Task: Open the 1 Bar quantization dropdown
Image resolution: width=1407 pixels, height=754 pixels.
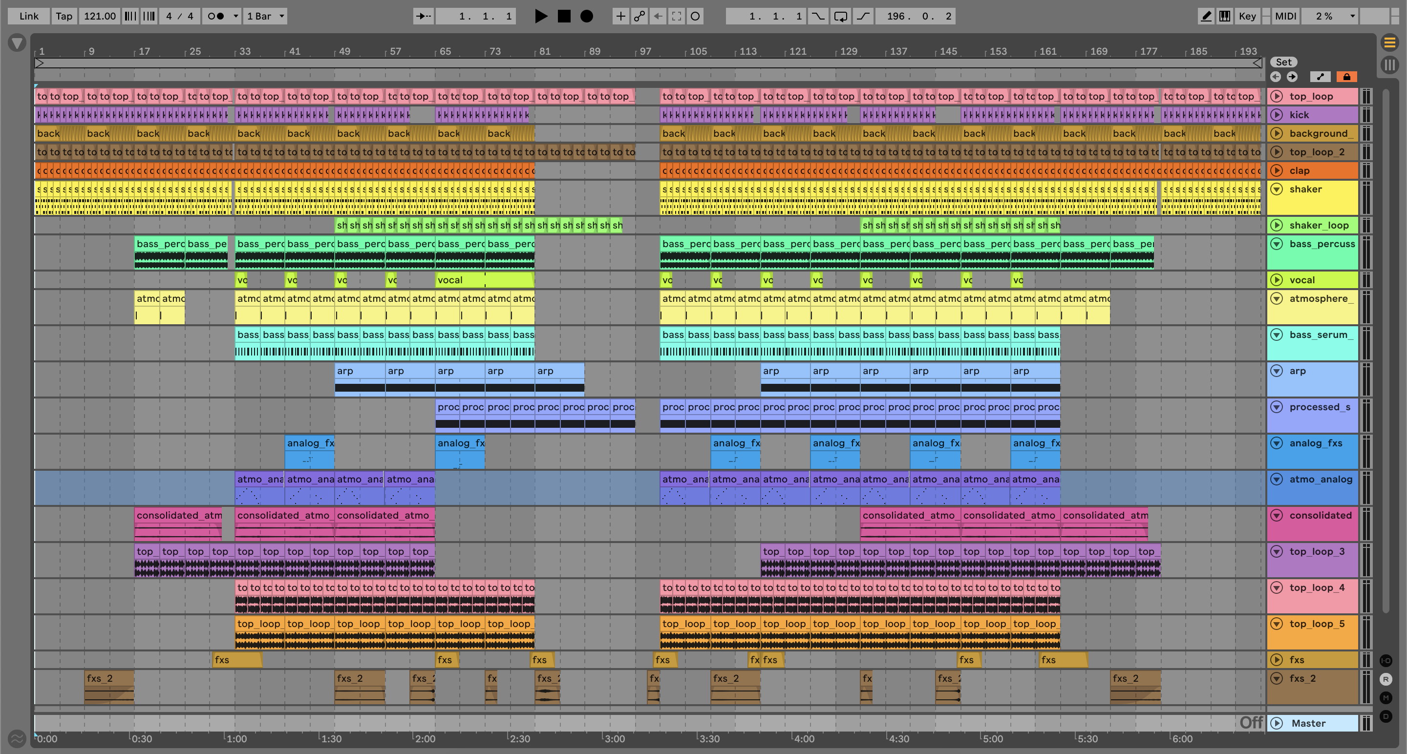Action: [x=265, y=16]
